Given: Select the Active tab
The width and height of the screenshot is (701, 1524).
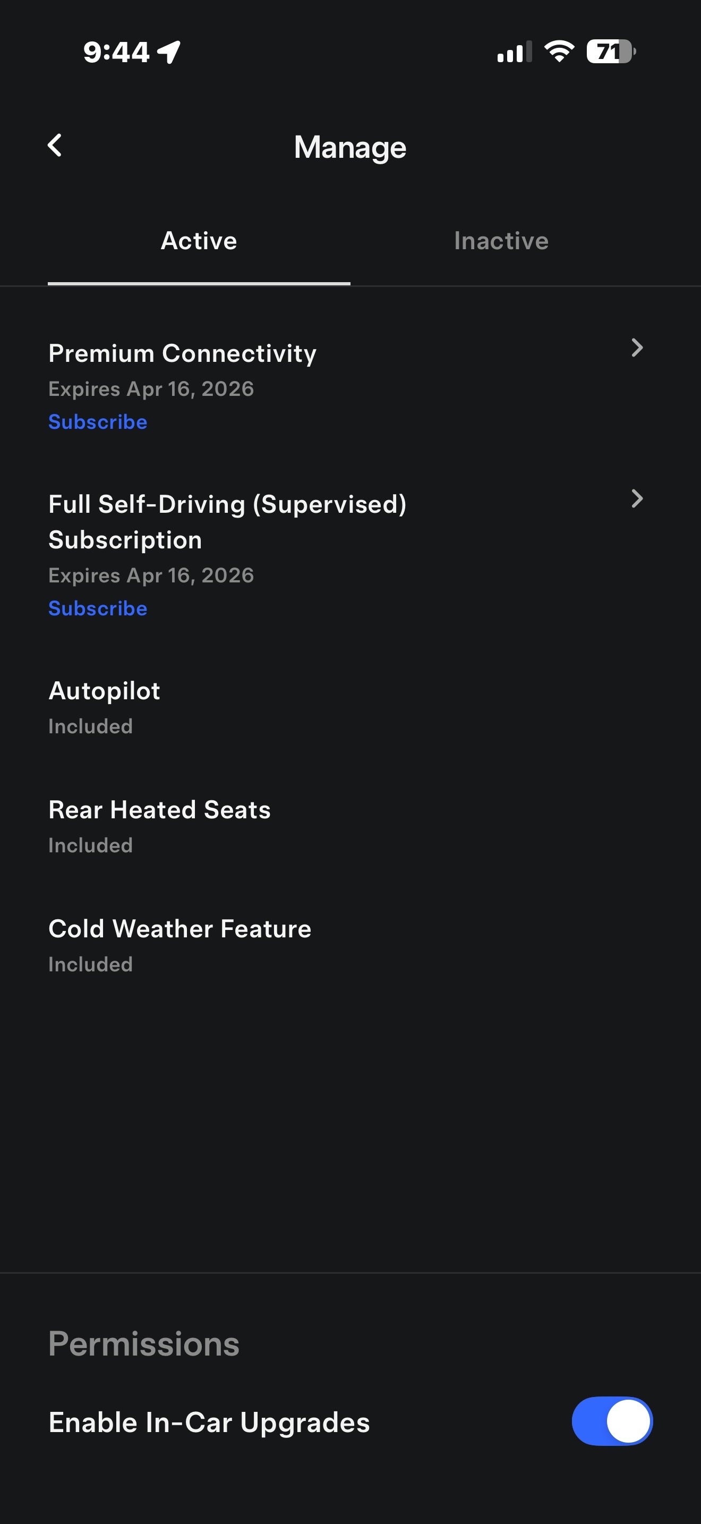Looking at the screenshot, I should click(x=199, y=241).
